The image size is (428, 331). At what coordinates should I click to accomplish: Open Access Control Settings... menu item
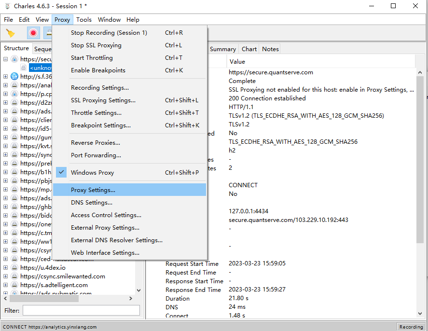tap(129, 215)
